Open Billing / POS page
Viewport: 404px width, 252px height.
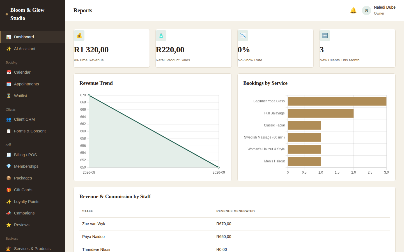pos(33,155)
